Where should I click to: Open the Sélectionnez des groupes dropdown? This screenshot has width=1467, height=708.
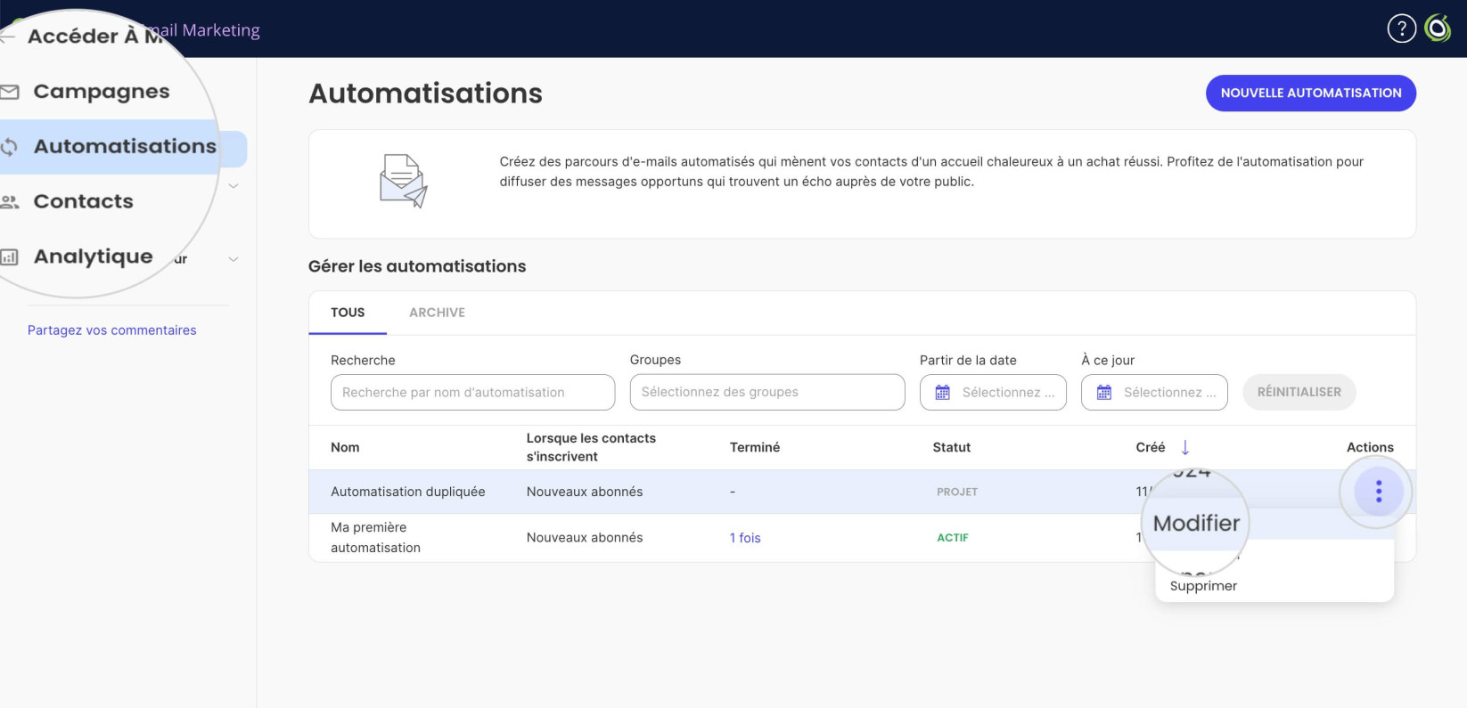[x=766, y=392]
